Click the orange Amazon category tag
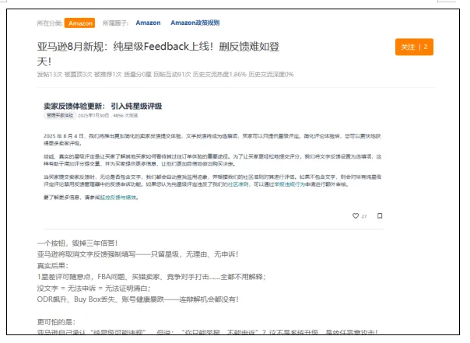The width and height of the screenshot is (470, 343). [79, 23]
